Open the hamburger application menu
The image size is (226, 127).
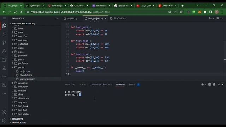click(x=4, y=18)
